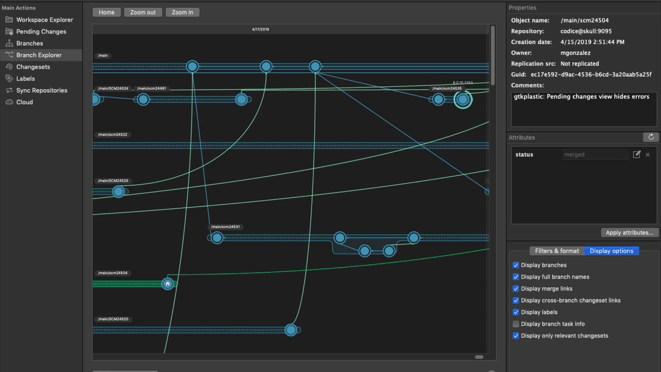Screen dimensions: 661x372
Task: Click the Pending Changes icon
Action: [x=9, y=31]
